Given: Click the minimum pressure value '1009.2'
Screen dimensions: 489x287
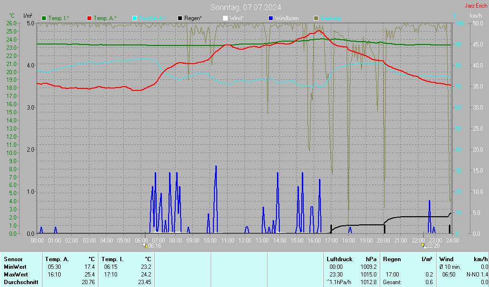Looking at the screenshot, I should click(369, 267).
